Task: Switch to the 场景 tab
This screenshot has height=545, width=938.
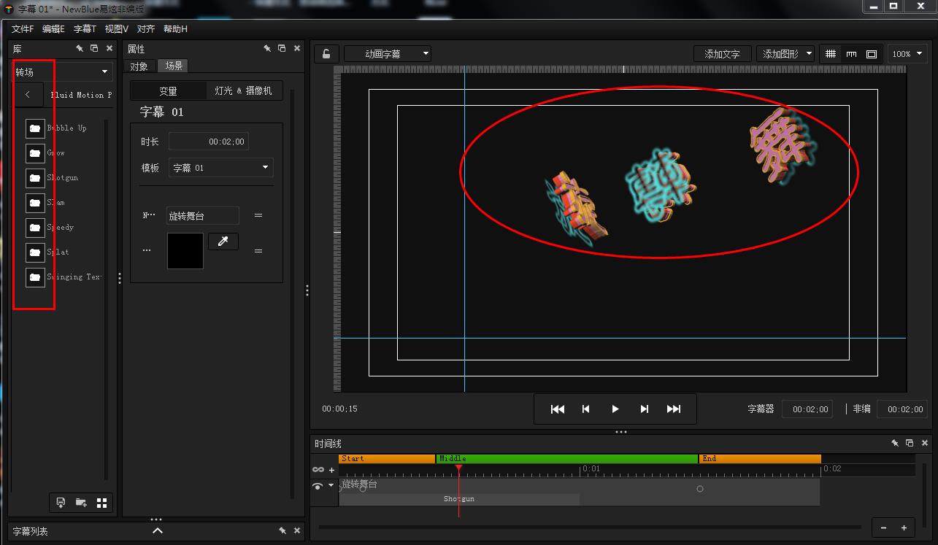Action: (x=174, y=66)
